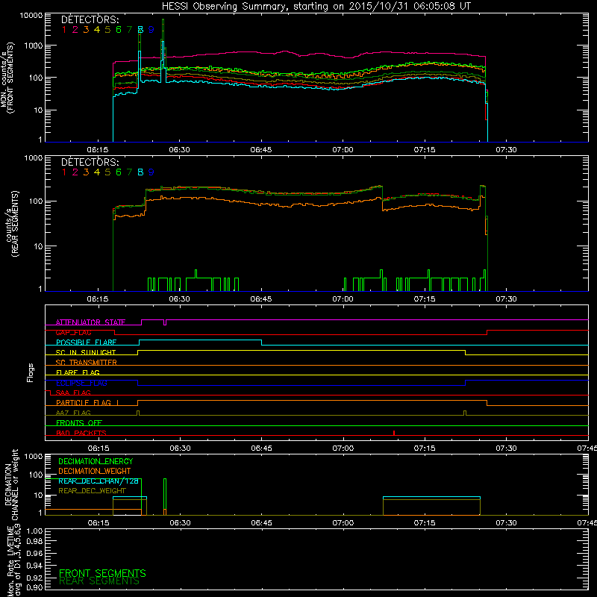The height and width of the screenshot is (597, 597).
Task: Click '07:30' time tick under Flags panel
Action: pyautogui.click(x=507, y=448)
